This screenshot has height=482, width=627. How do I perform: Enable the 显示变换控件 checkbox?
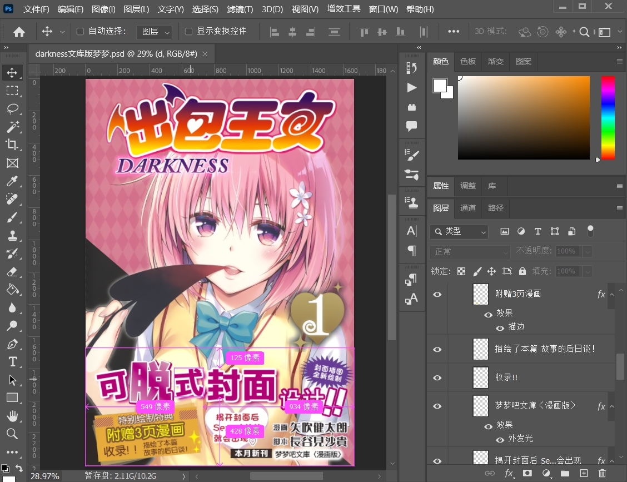click(x=188, y=31)
